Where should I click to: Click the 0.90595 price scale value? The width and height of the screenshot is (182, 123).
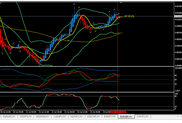[x=179, y=39]
